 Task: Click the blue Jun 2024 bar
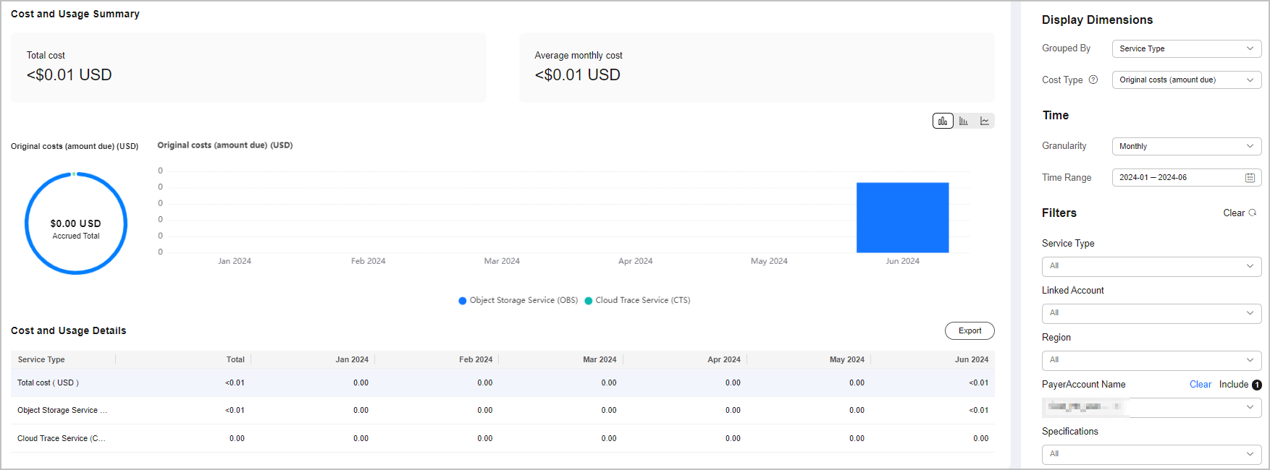coord(902,218)
